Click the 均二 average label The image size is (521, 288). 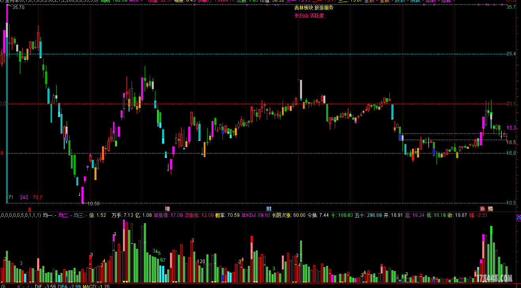pyautogui.click(x=65, y=215)
